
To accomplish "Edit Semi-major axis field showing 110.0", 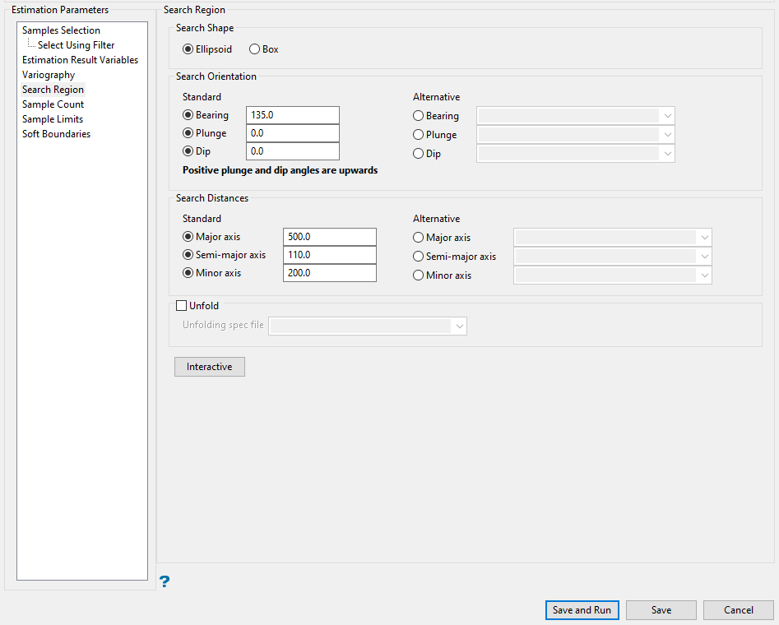I will [x=330, y=255].
